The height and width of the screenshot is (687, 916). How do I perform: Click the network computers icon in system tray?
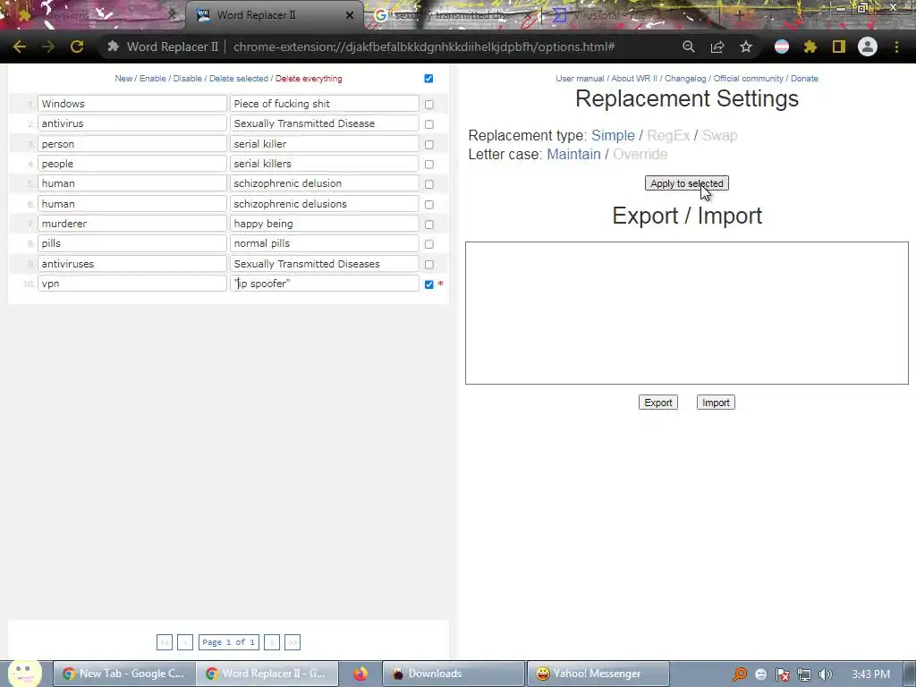(x=804, y=674)
